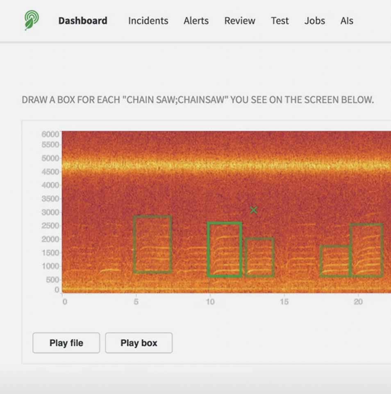Click the 15 time axis label
Viewport: 391px width, 394px height.
click(x=284, y=301)
